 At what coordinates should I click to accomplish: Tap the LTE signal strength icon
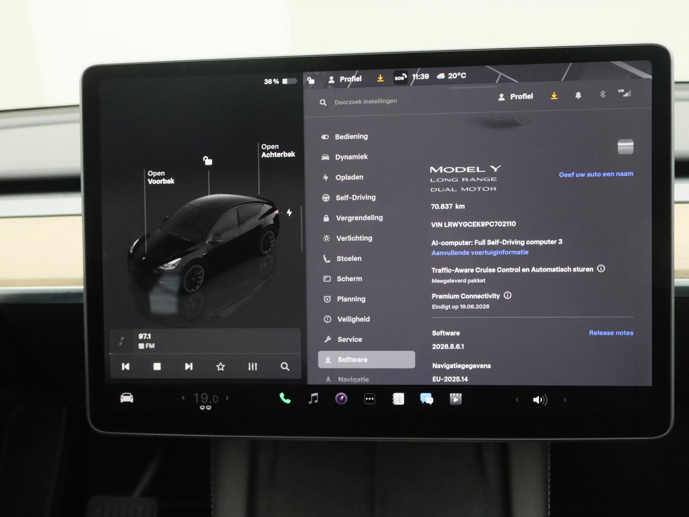tap(625, 93)
